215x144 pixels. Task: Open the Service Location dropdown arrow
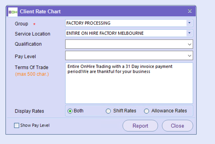189,33
